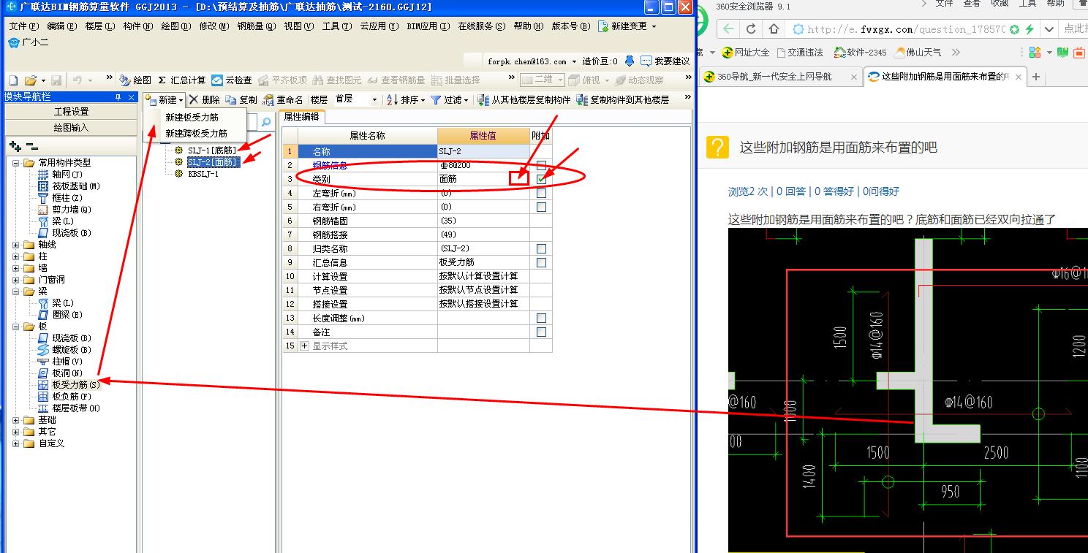Open a new browser tab with the plus button

tap(1035, 77)
